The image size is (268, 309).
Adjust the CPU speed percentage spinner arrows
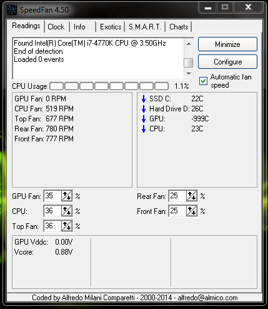(x=67, y=211)
